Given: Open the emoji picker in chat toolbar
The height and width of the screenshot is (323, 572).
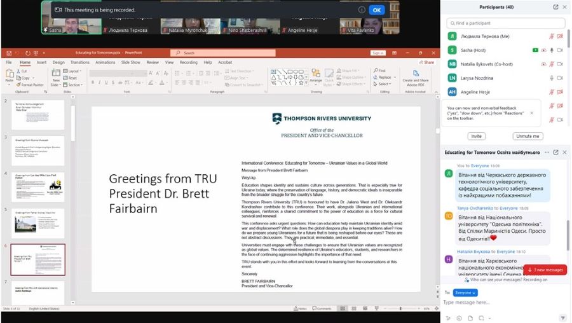Looking at the screenshot, I should coord(460,319).
